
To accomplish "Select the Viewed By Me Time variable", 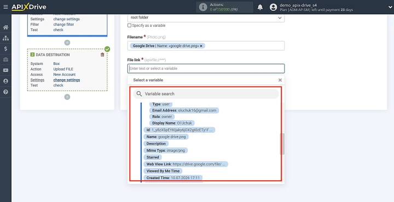I will point(163,171).
